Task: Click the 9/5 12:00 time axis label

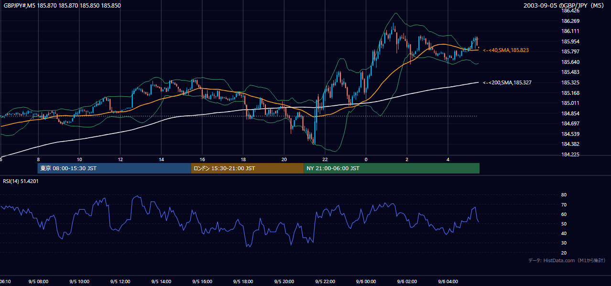Action: 120,282
